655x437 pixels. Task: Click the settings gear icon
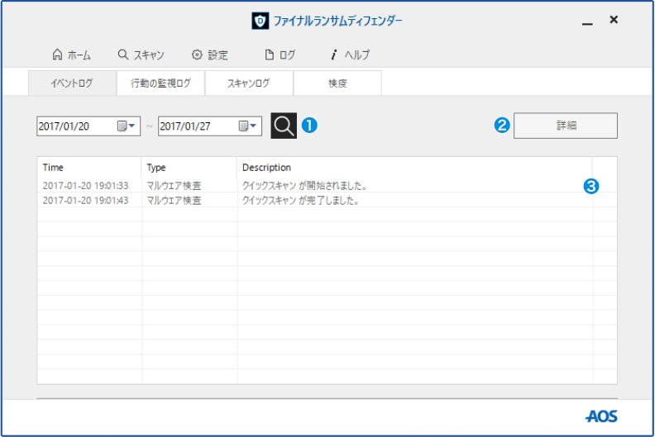click(x=197, y=55)
